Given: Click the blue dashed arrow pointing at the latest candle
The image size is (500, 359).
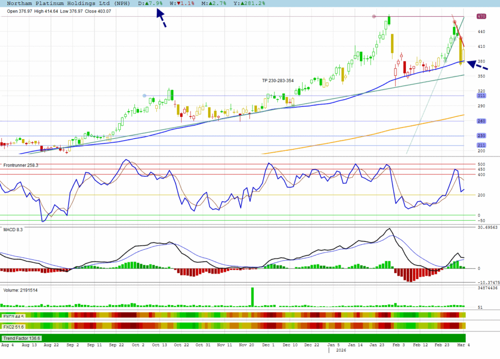Looking at the screenshot, I should click(x=477, y=64).
